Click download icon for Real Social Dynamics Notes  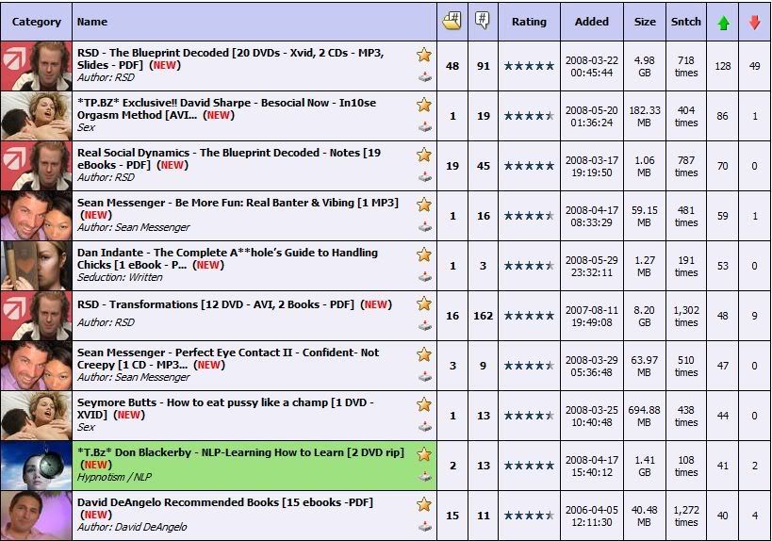(425, 176)
